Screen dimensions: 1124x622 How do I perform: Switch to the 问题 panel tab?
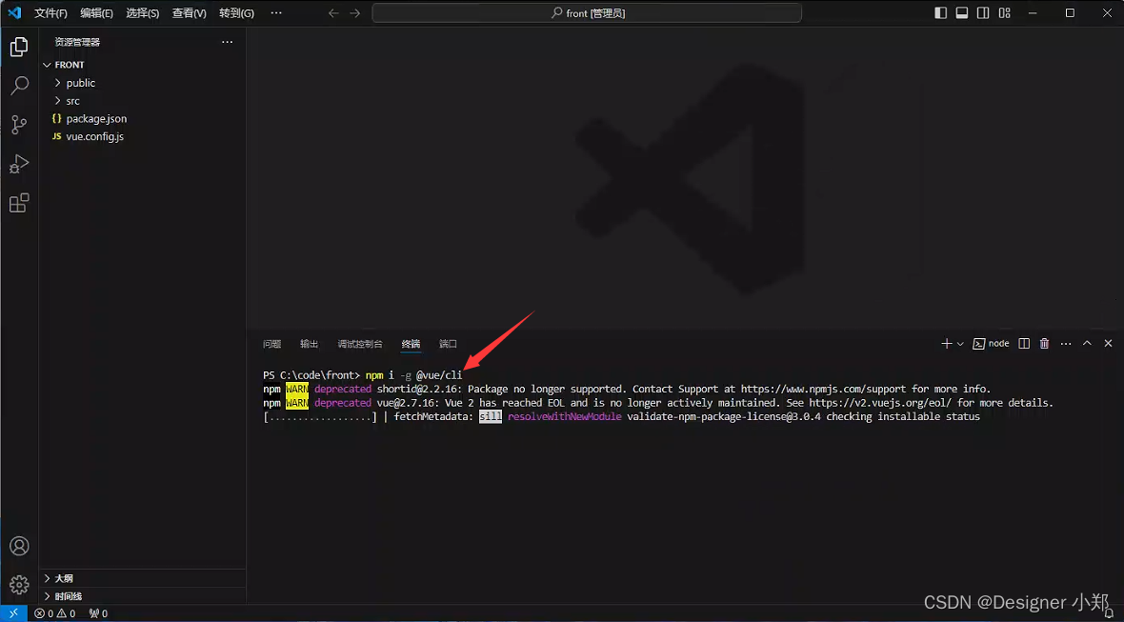tap(271, 344)
